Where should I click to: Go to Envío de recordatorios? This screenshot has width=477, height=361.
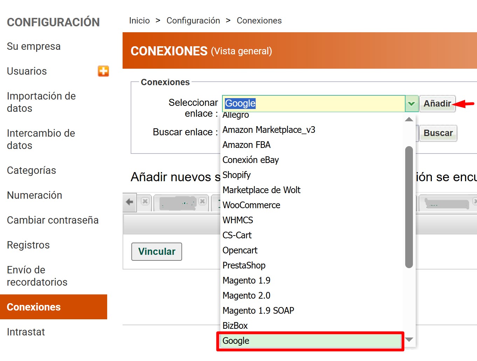tap(37, 276)
